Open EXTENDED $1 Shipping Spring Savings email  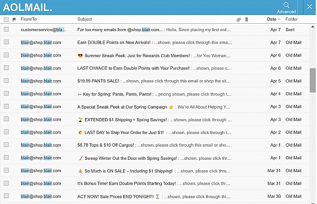[x=155, y=120]
